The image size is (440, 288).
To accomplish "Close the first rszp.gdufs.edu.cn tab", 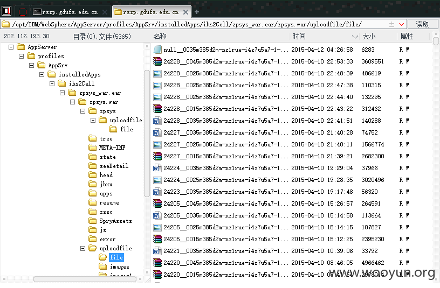I will (x=105, y=12).
